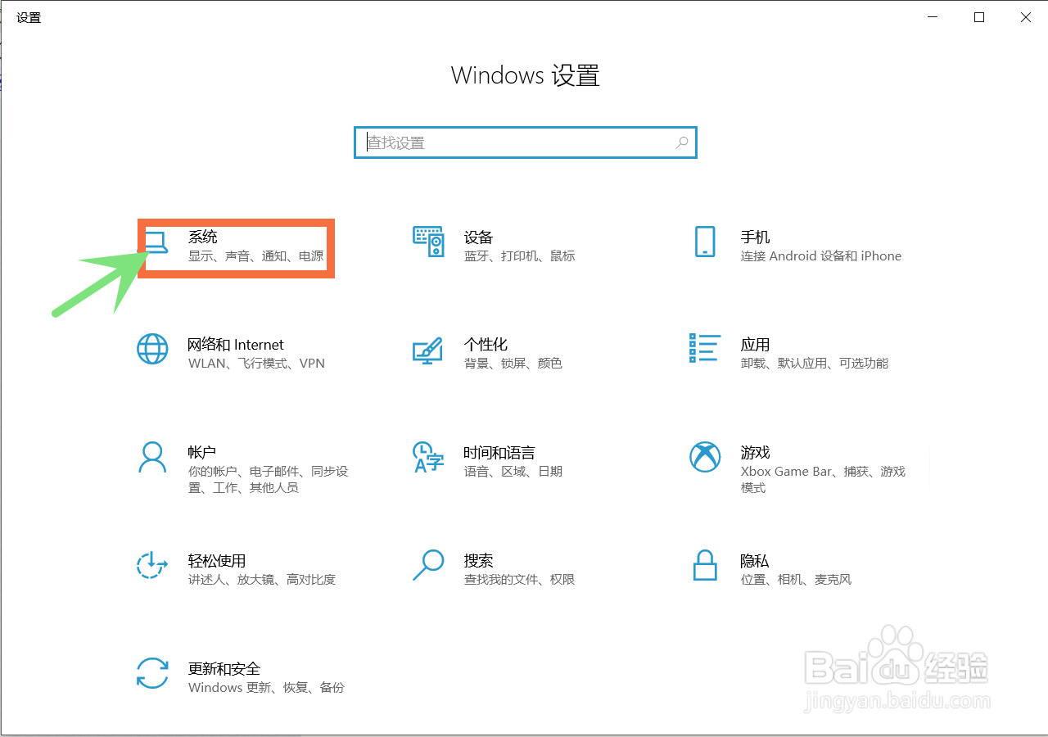The image size is (1048, 737).
Task: Open 帐户 settings via the person icon
Action: 151,459
